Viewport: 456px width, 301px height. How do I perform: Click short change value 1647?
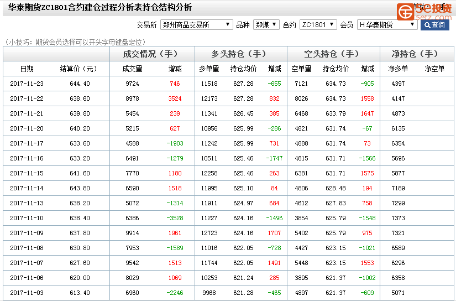pos(368,113)
